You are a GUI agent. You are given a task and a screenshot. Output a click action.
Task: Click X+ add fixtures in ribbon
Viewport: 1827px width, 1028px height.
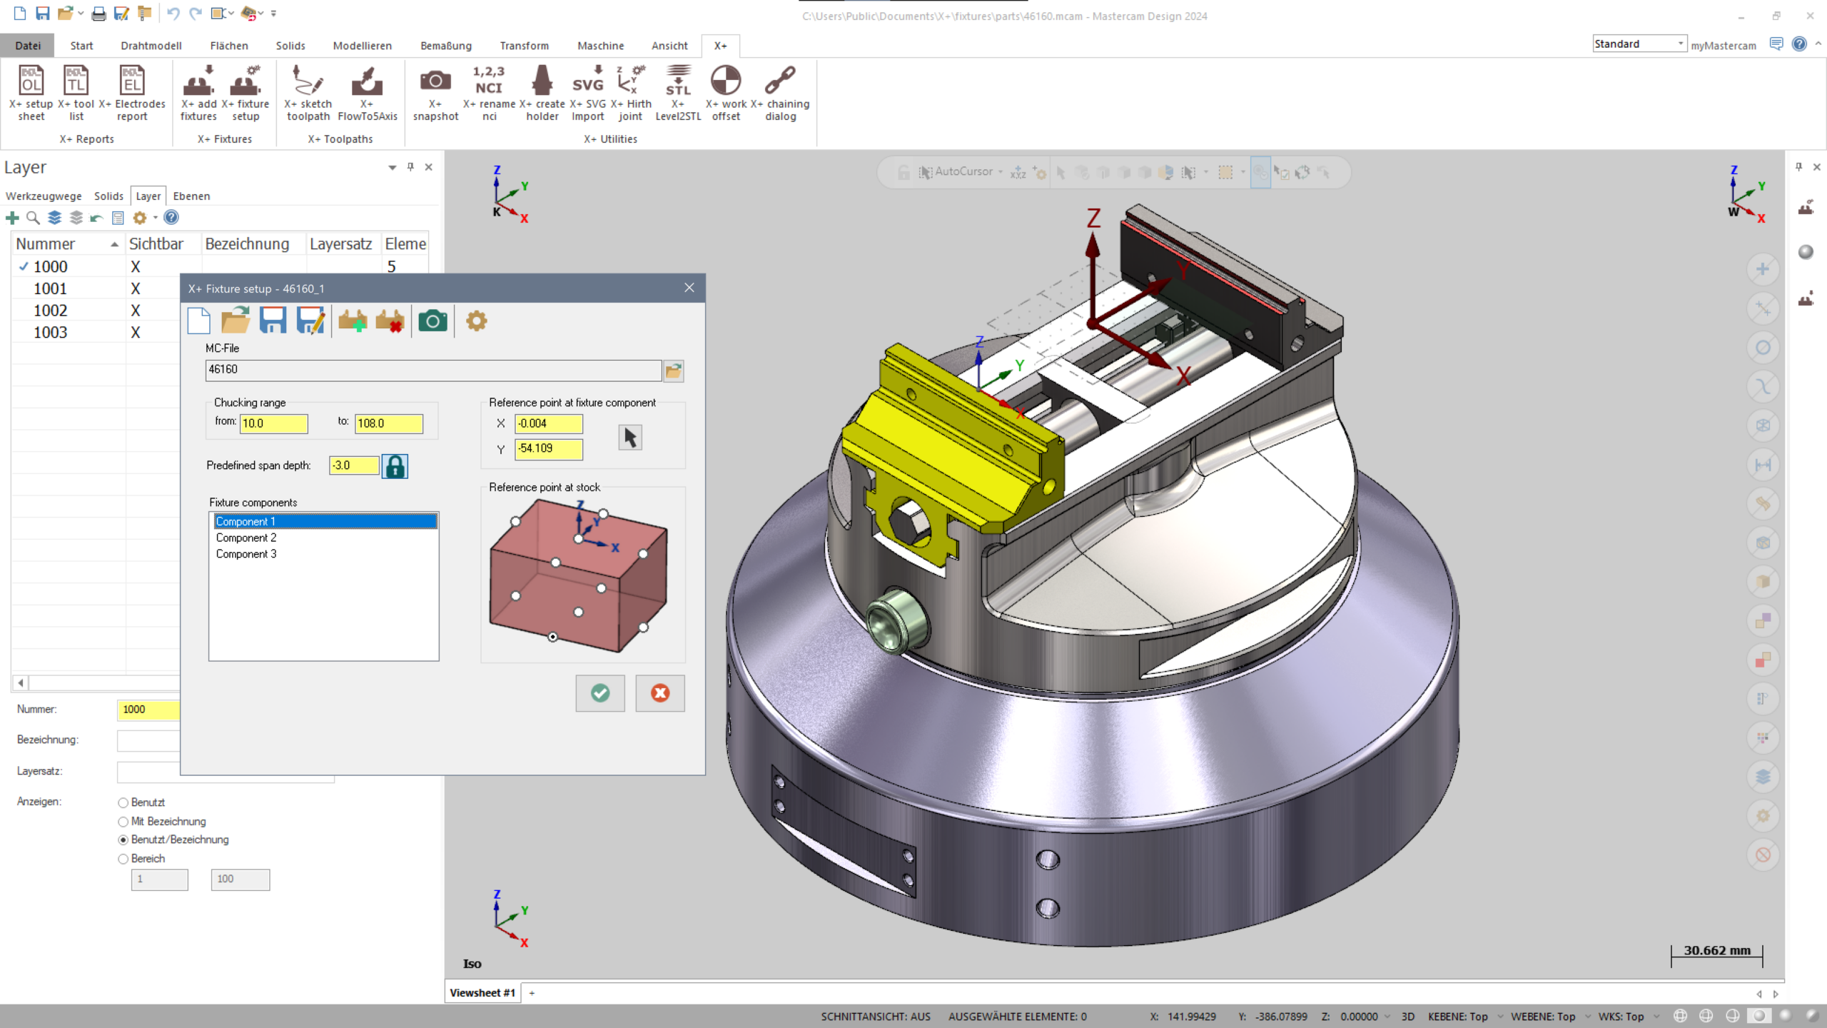[198, 94]
